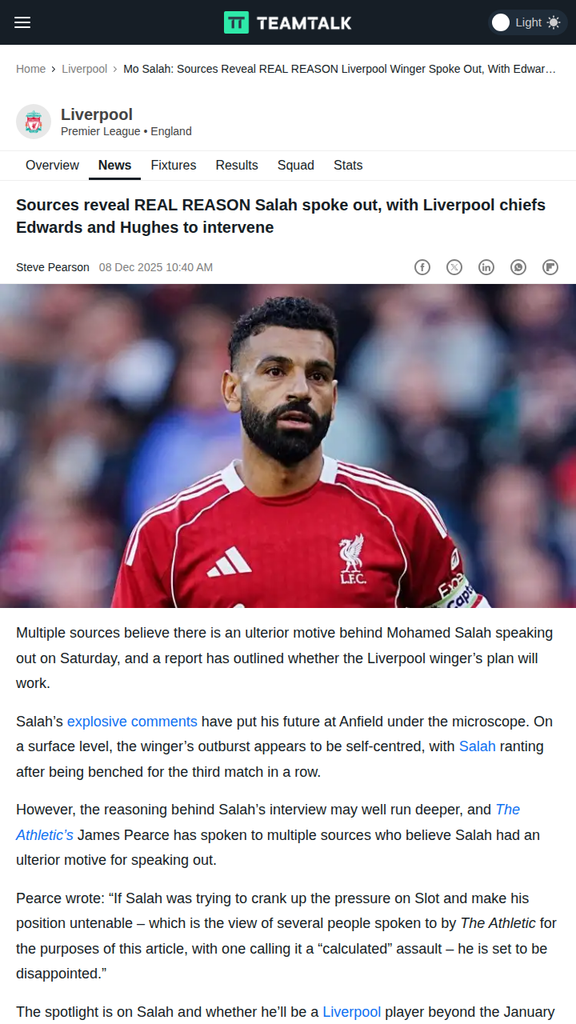Click the TEAMTALK logo
Viewport: 576px width, 1024px height.
point(288,22)
